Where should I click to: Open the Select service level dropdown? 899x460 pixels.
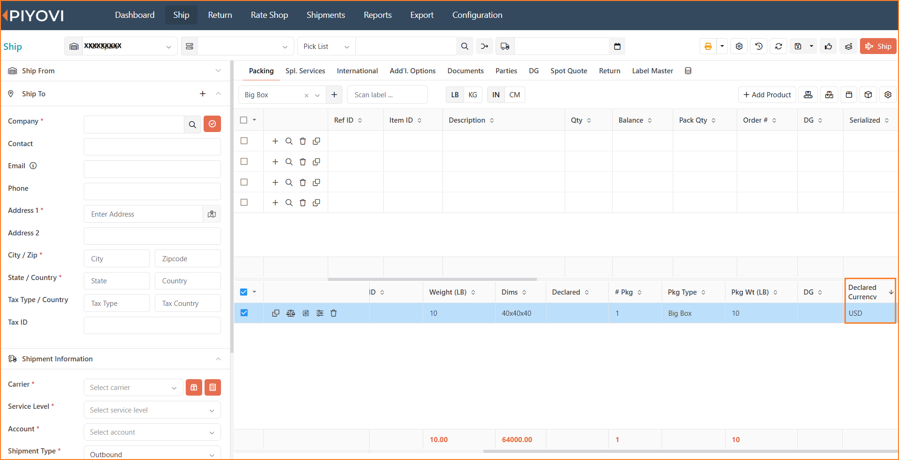click(x=152, y=410)
